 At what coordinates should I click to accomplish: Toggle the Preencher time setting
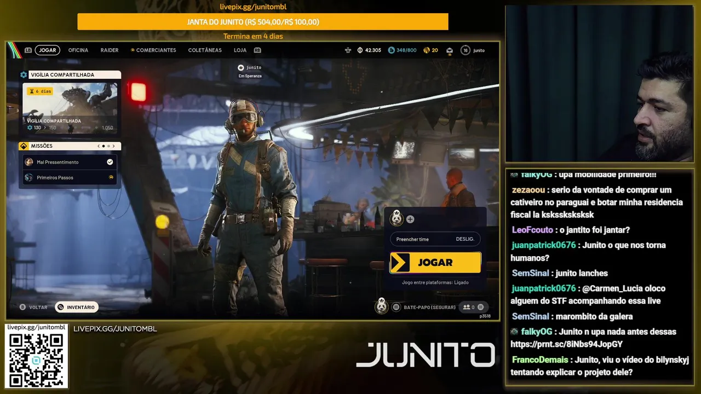tap(435, 239)
